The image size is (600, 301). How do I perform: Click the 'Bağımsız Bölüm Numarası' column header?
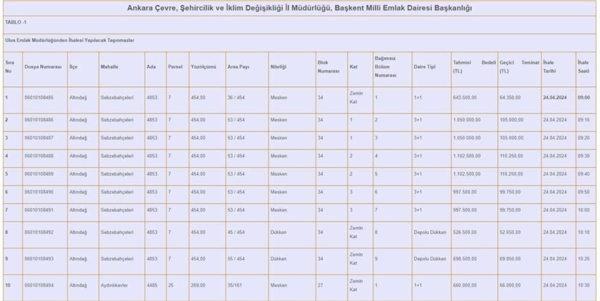tap(385, 66)
